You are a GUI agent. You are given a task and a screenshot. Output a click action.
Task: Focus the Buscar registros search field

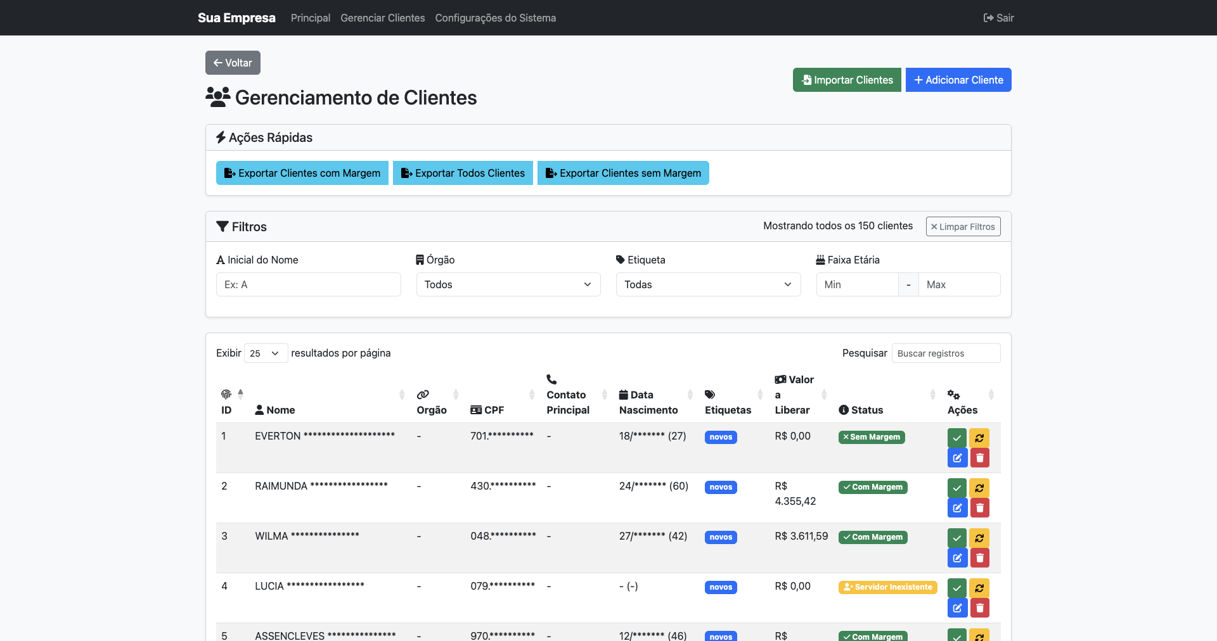coord(945,353)
